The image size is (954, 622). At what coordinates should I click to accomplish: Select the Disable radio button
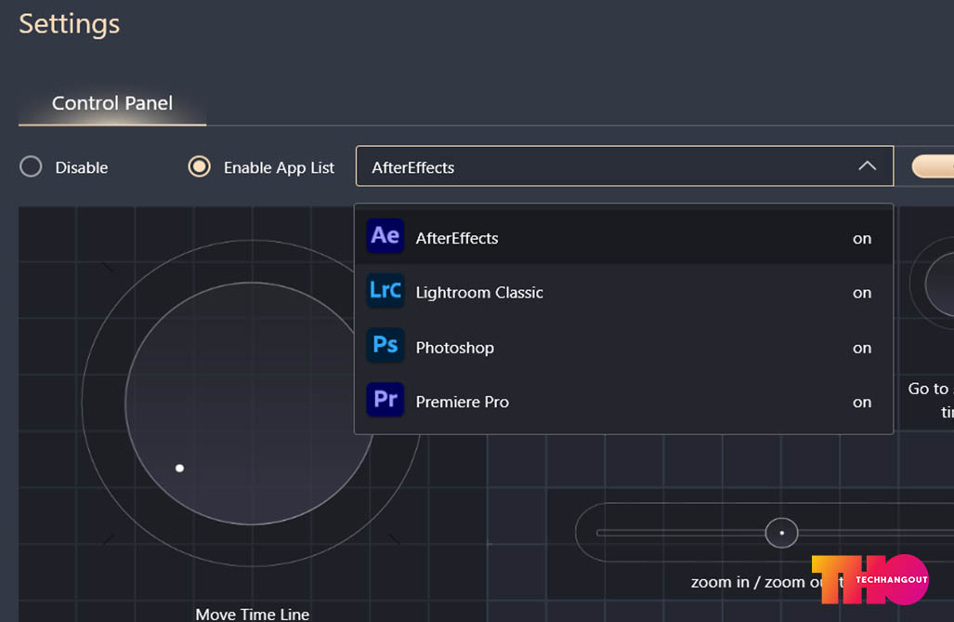(x=31, y=166)
